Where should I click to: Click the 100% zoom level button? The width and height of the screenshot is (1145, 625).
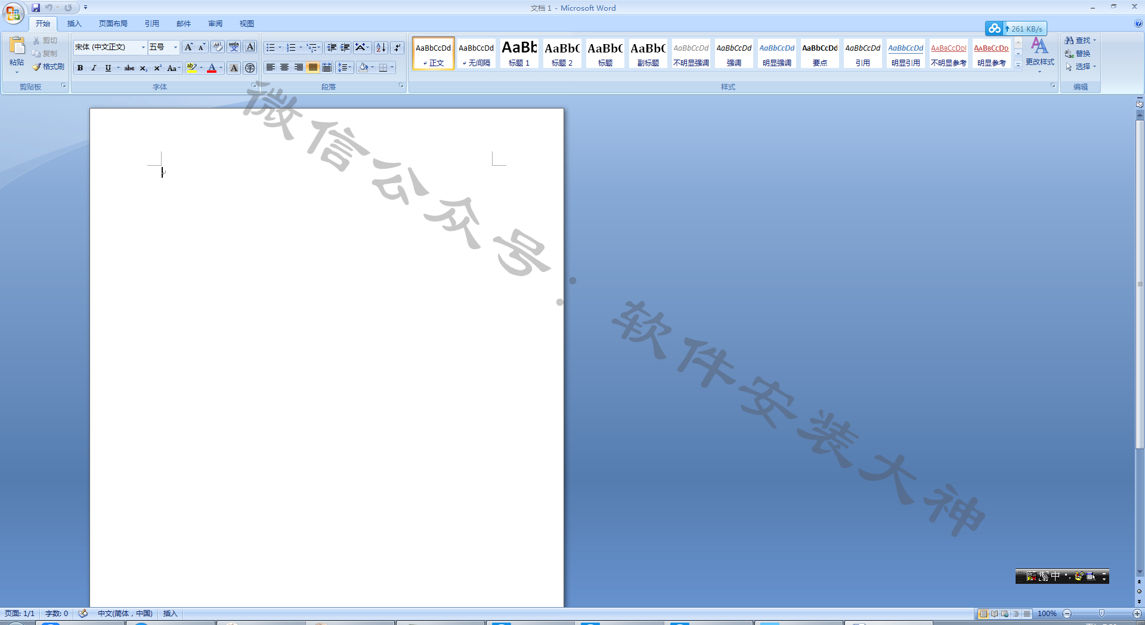click(x=1047, y=614)
